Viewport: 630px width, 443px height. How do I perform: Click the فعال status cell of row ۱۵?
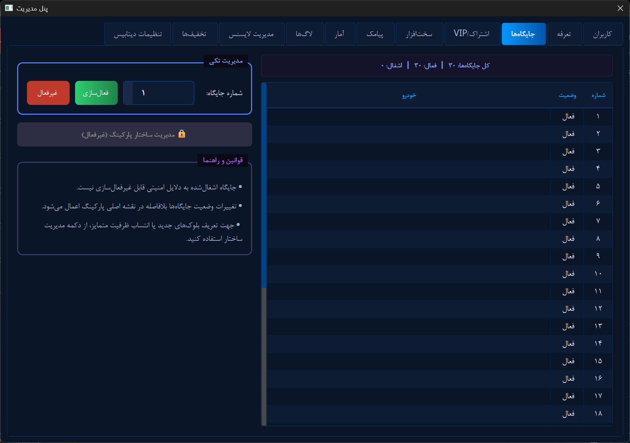pyautogui.click(x=567, y=361)
